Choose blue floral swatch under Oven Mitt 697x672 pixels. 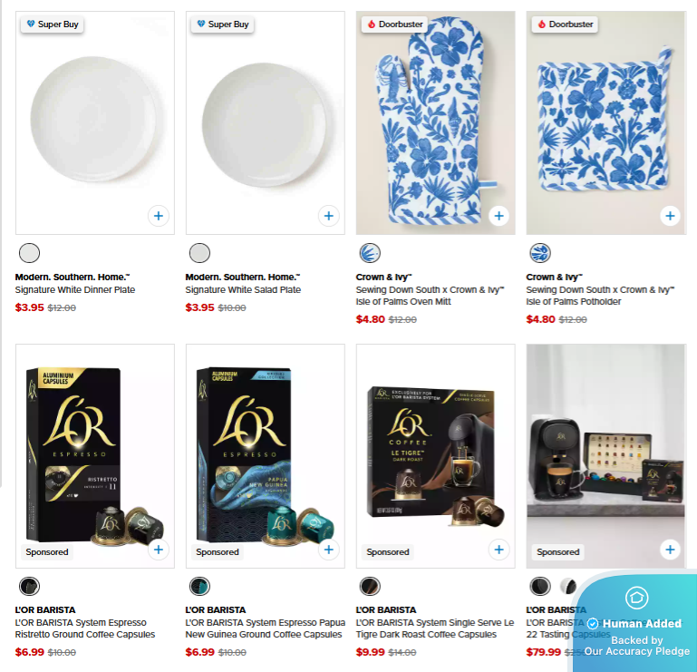click(370, 253)
